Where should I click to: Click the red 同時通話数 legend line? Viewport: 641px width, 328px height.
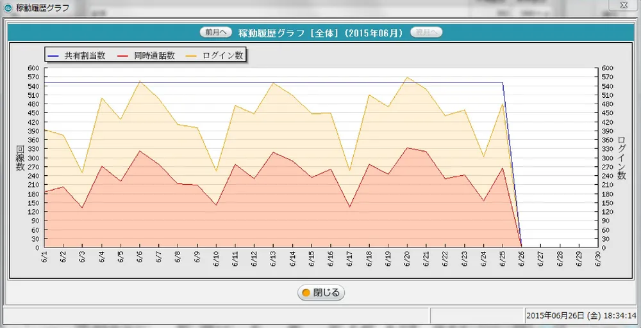coord(123,56)
